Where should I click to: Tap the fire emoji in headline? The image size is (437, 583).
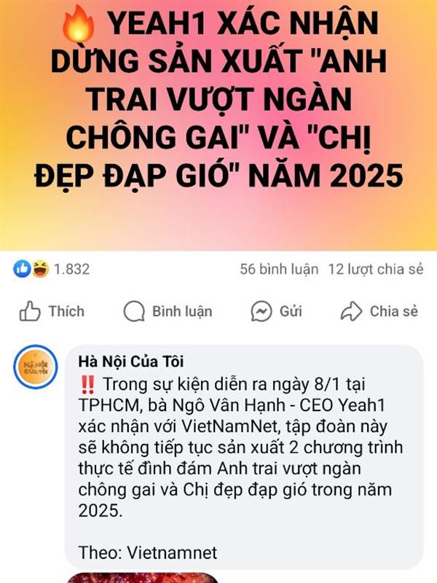click(x=79, y=23)
